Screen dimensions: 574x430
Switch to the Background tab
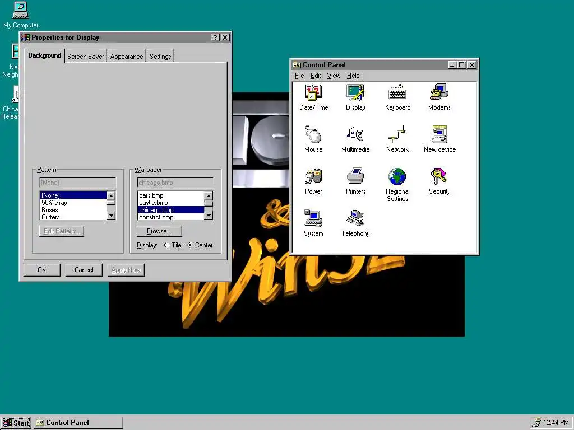coord(45,55)
